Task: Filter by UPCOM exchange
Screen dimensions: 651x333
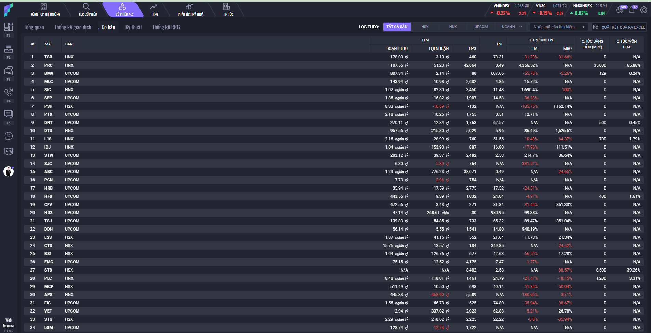Action: coord(481,27)
